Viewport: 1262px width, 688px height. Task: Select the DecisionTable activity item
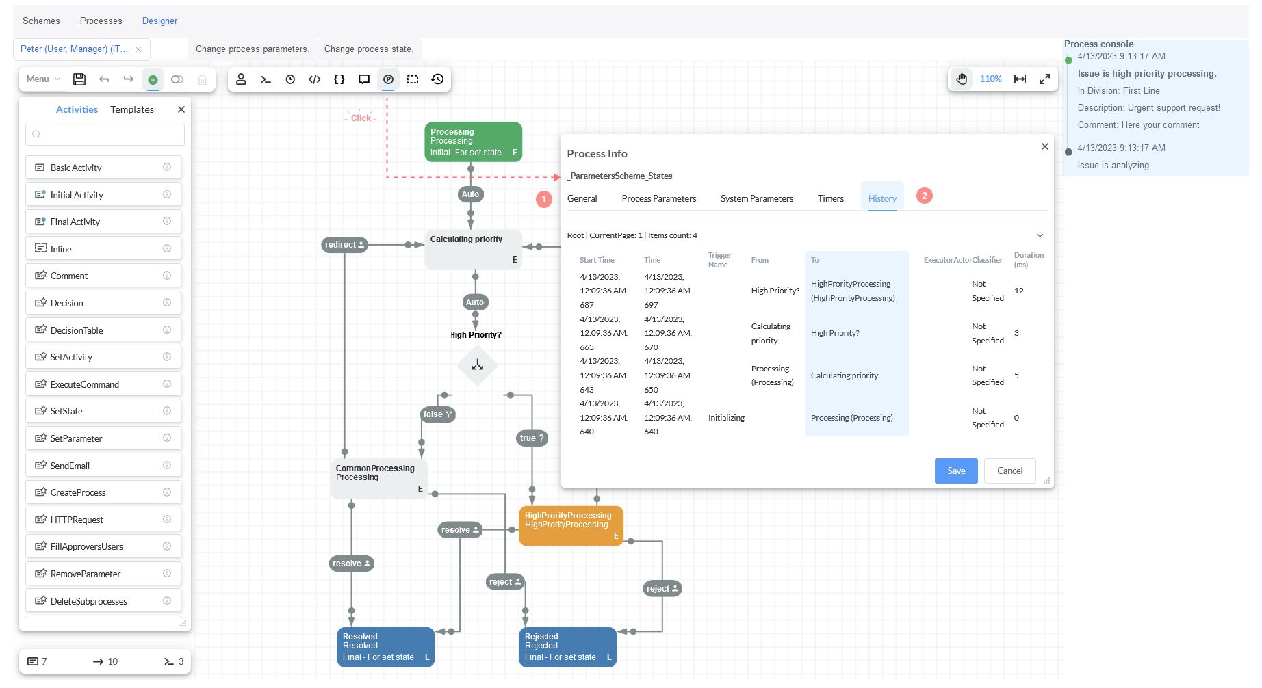point(103,330)
